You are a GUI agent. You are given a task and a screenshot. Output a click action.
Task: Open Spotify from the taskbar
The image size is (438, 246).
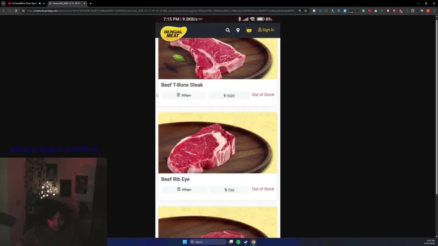[x=238, y=242]
